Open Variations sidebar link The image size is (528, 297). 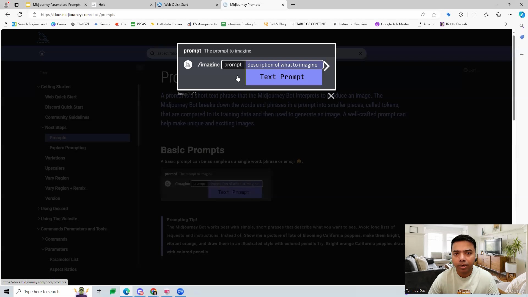[55, 158]
